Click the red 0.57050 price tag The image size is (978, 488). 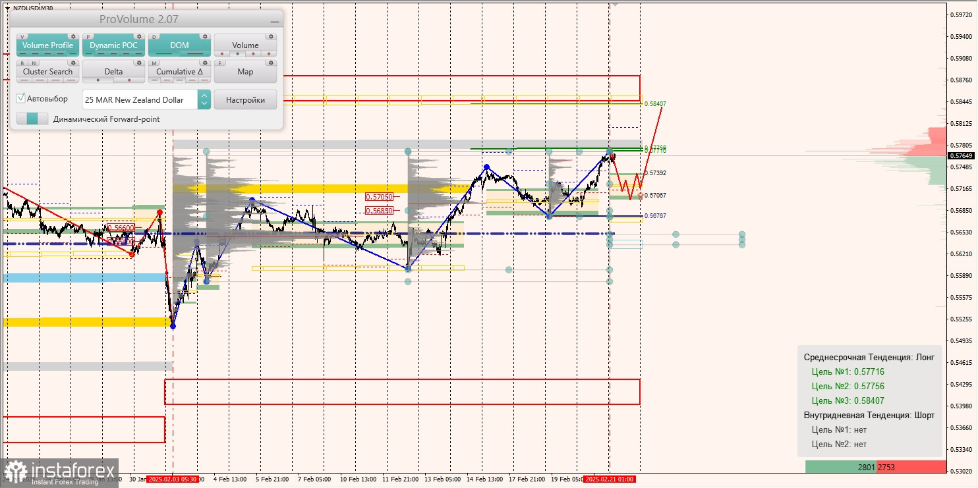coord(379,196)
